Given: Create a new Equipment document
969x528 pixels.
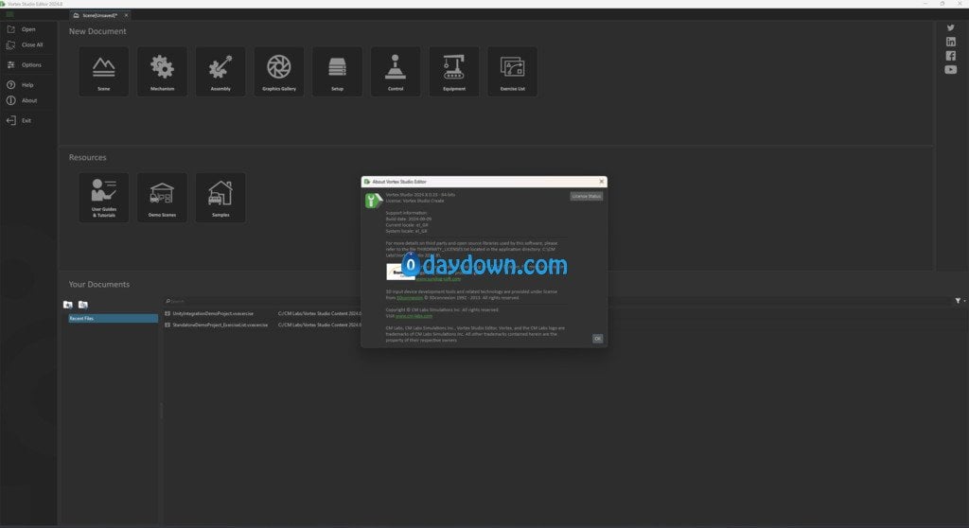Looking at the screenshot, I should pyautogui.click(x=454, y=72).
